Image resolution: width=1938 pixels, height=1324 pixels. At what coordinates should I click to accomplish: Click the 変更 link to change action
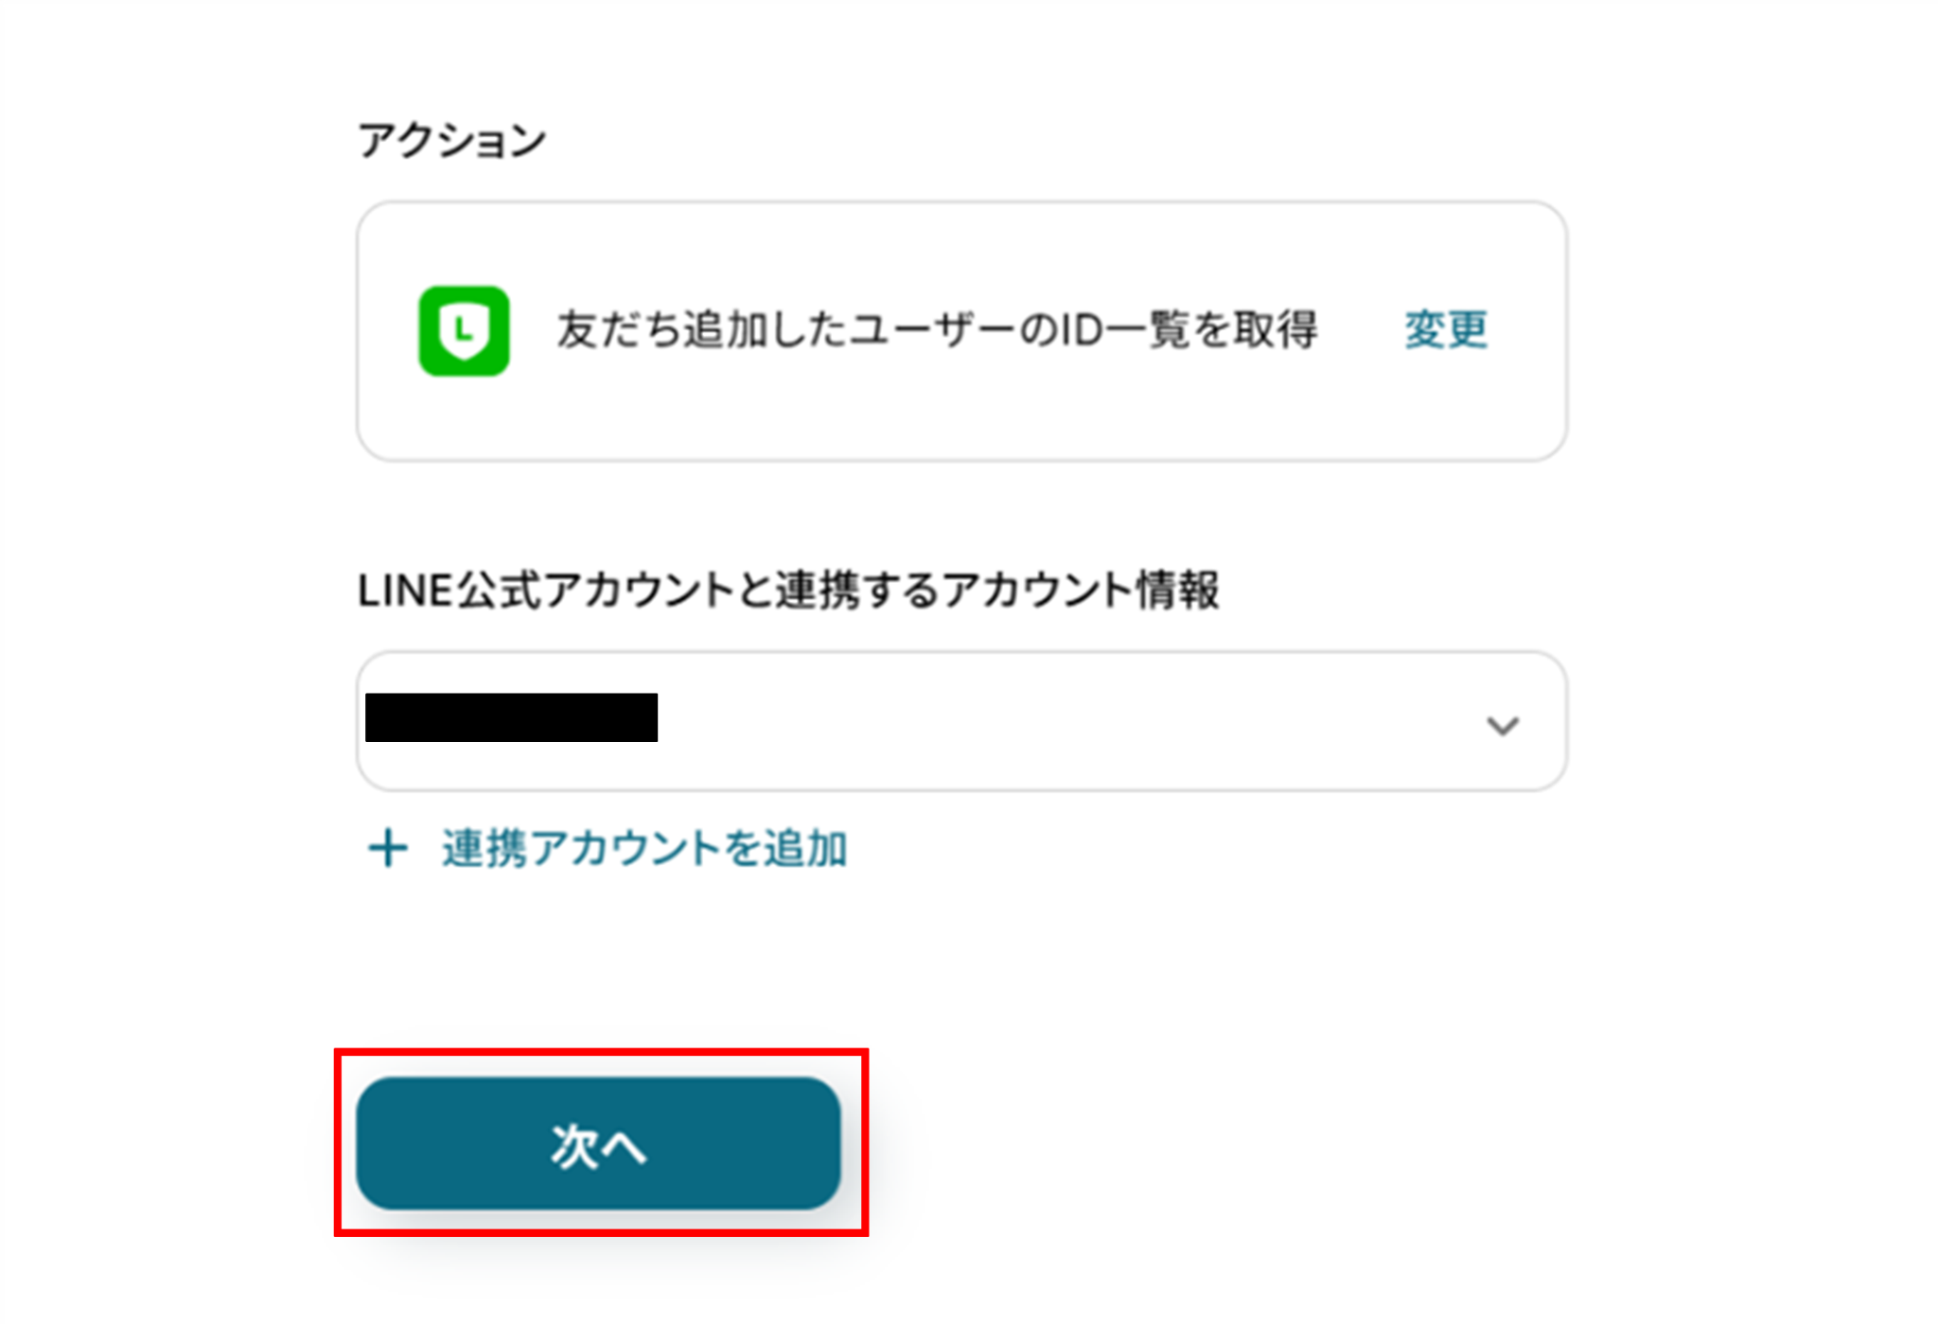point(1446,329)
